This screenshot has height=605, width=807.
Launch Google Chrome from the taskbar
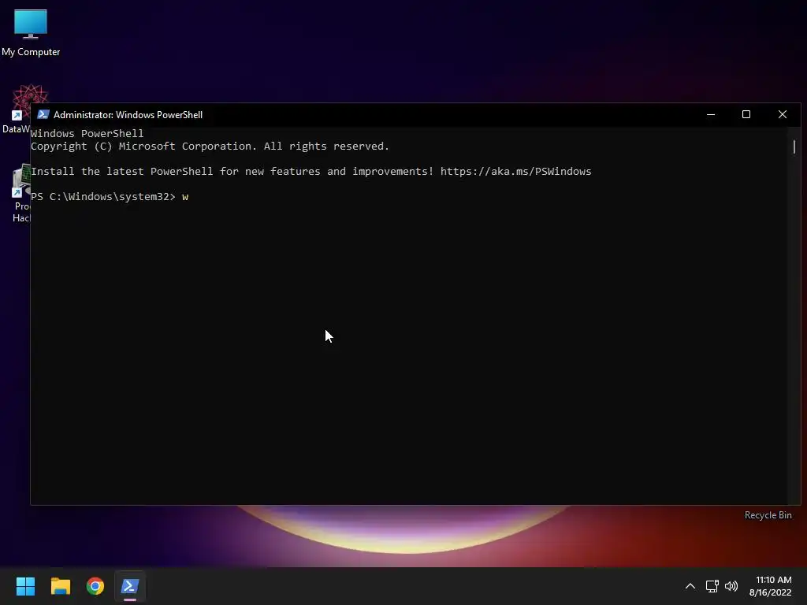95,586
